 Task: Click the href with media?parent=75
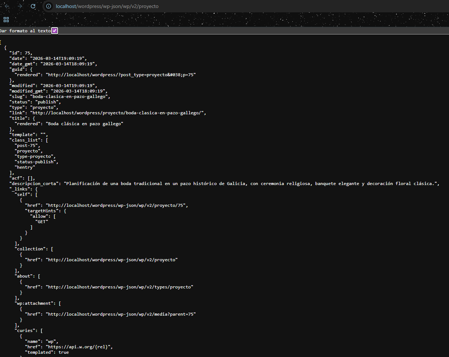point(121,314)
